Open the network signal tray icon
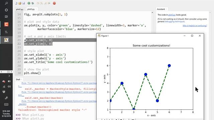214x120 pixels. pos(4,87)
